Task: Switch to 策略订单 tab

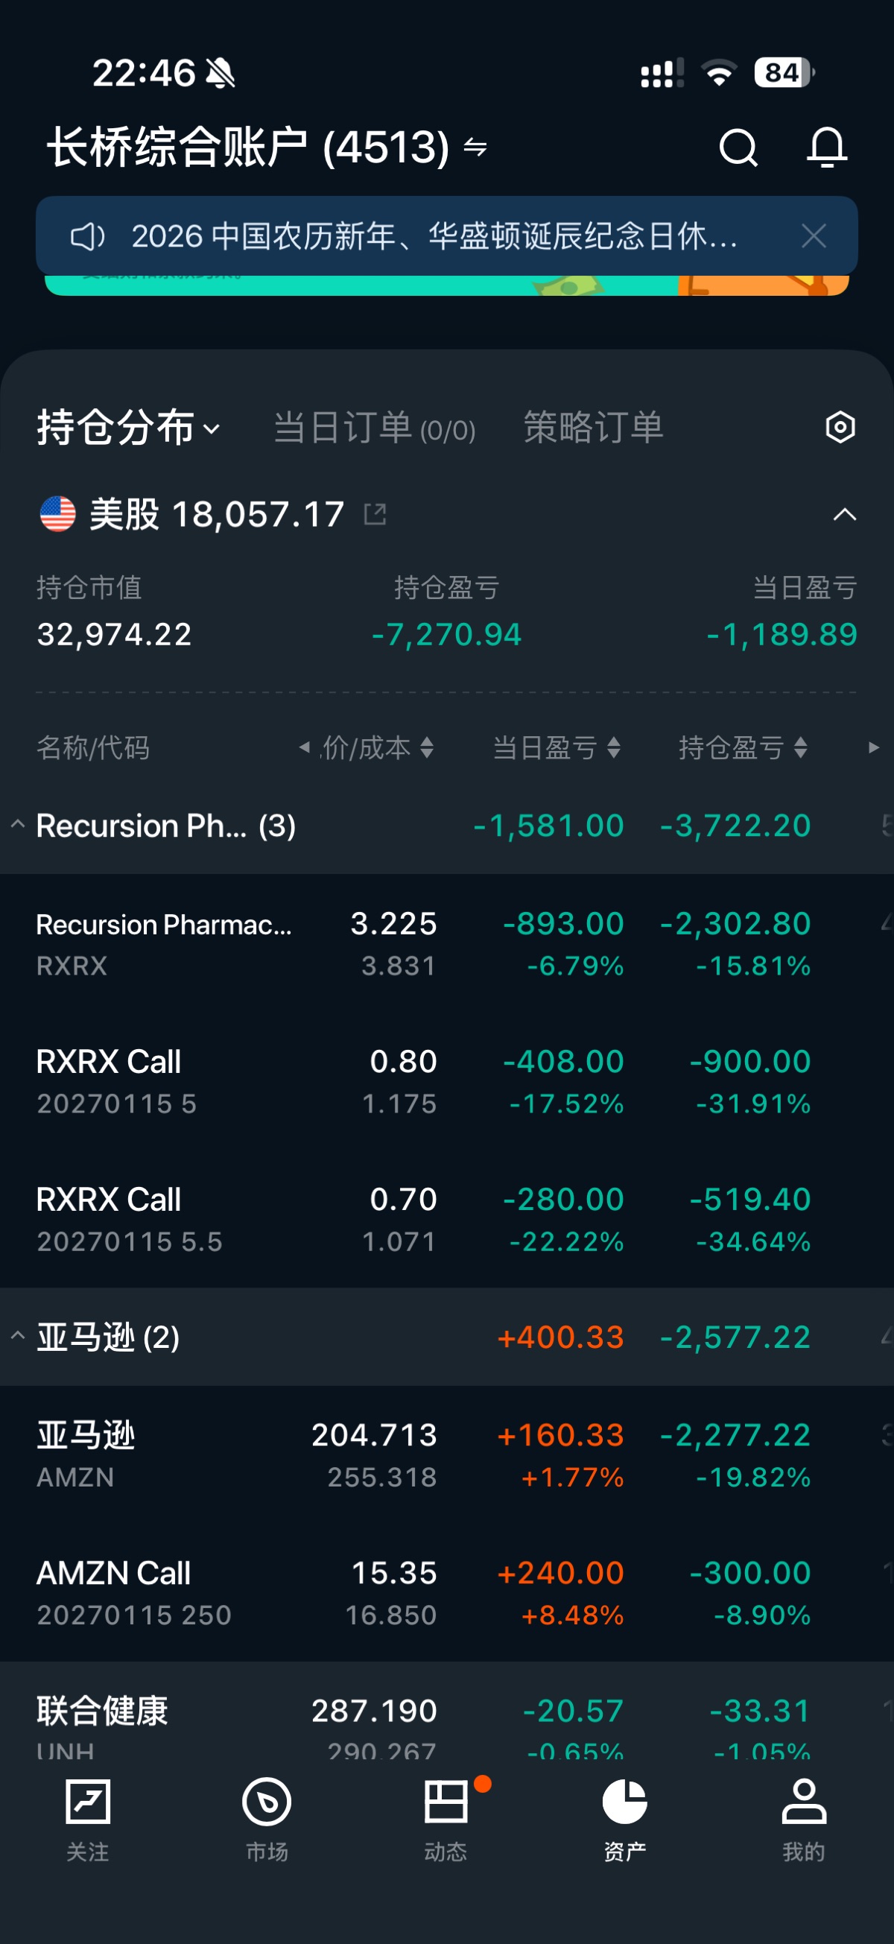Action: pyautogui.click(x=593, y=428)
